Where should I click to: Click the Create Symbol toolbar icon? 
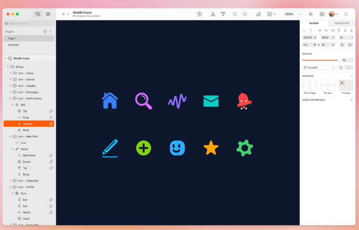point(199,14)
